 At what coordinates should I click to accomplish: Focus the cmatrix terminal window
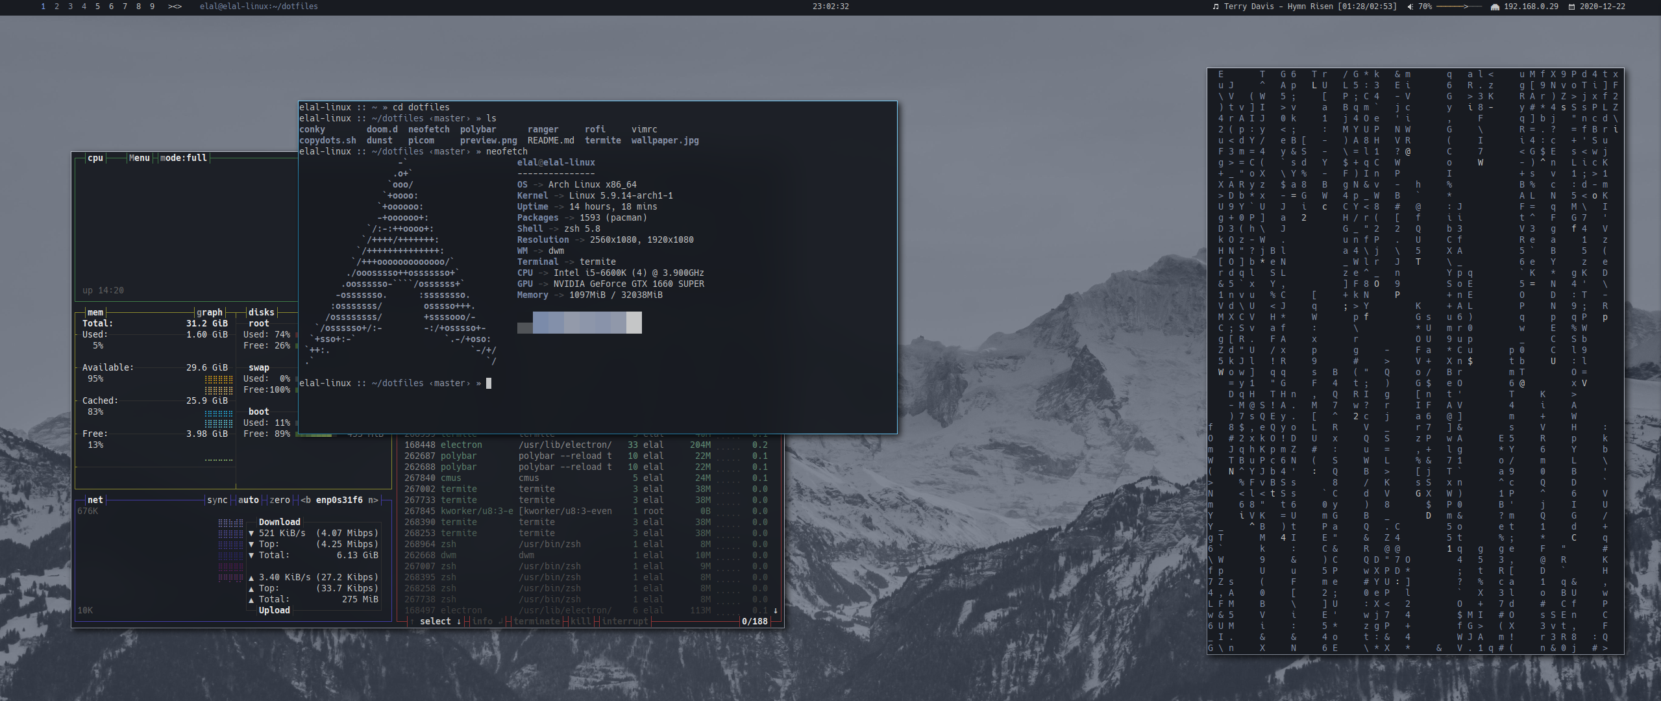[x=1416, y=361]
